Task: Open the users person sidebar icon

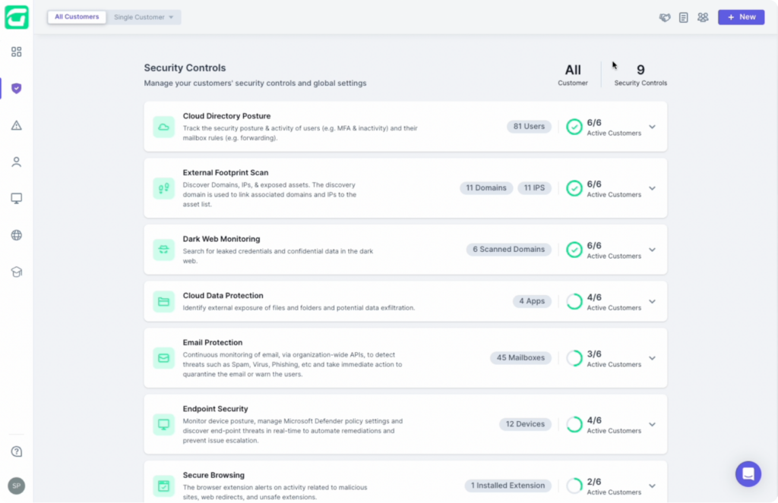Action: (17, 162)
